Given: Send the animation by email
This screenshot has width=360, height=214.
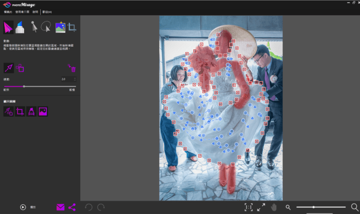Looking at the screenshot, I should 60,207.
